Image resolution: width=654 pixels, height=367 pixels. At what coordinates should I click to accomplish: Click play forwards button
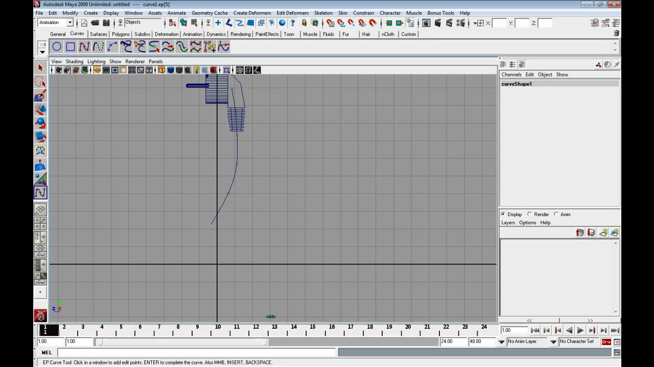point(580,330)
